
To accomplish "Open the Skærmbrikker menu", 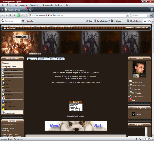I will coord(35,5).
